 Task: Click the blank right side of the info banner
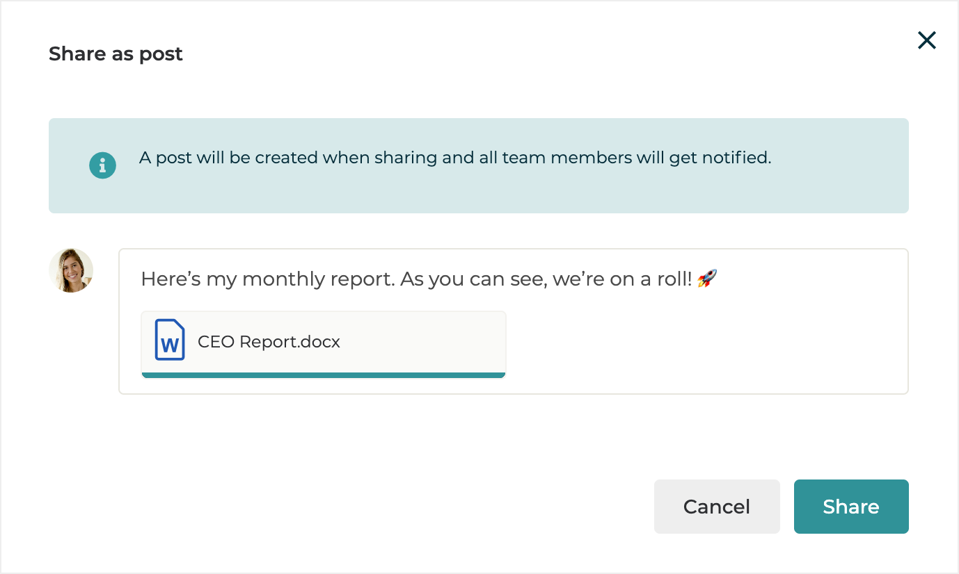849,165
